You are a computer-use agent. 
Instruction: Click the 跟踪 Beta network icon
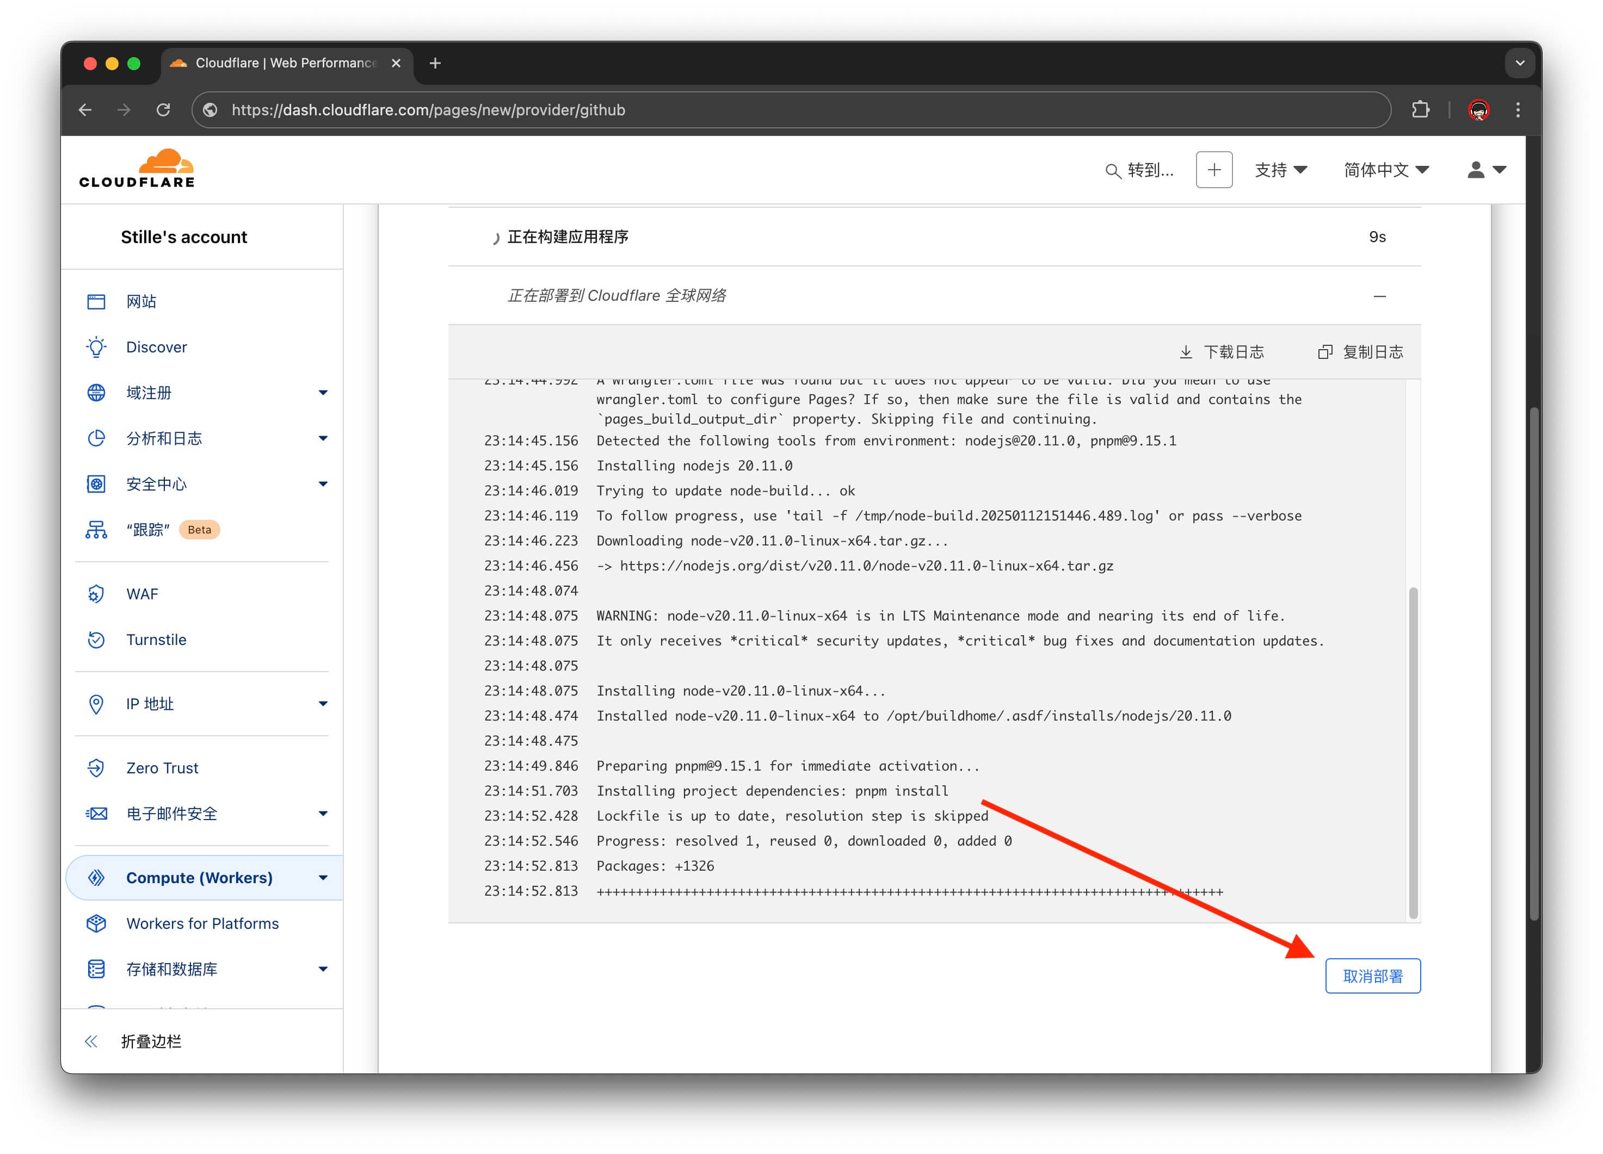coord(96,530)
